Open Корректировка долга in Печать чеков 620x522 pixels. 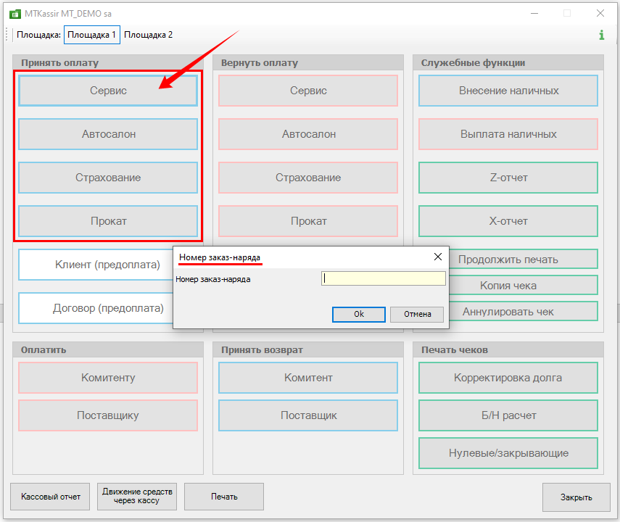[508, 378]
